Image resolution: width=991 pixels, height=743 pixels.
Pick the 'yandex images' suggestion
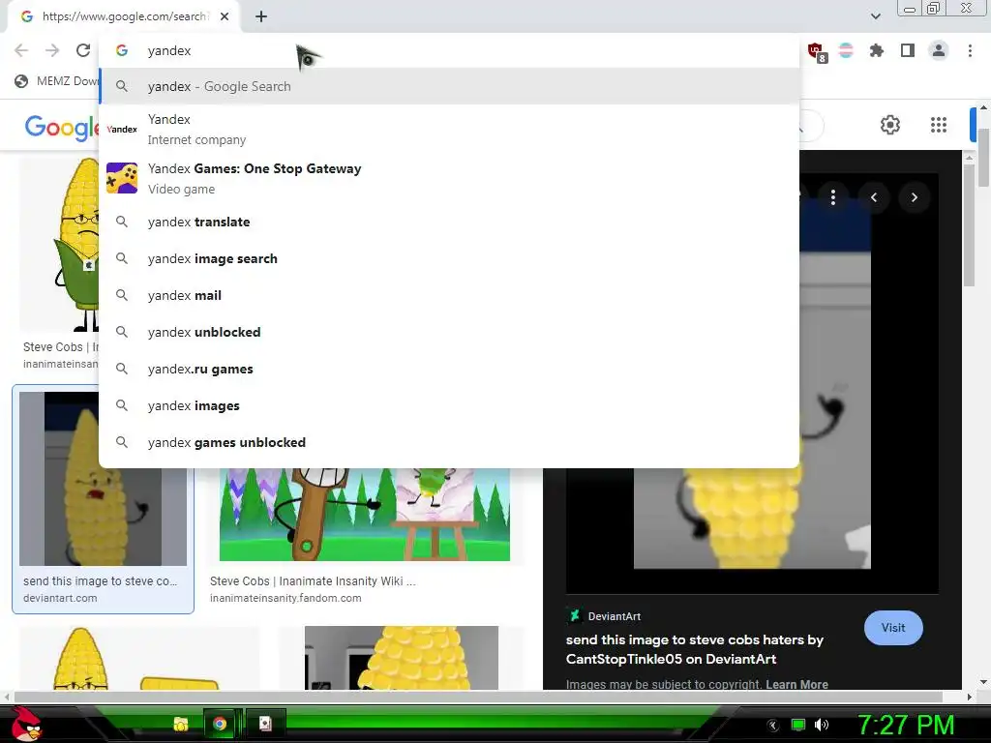point(449,405)
